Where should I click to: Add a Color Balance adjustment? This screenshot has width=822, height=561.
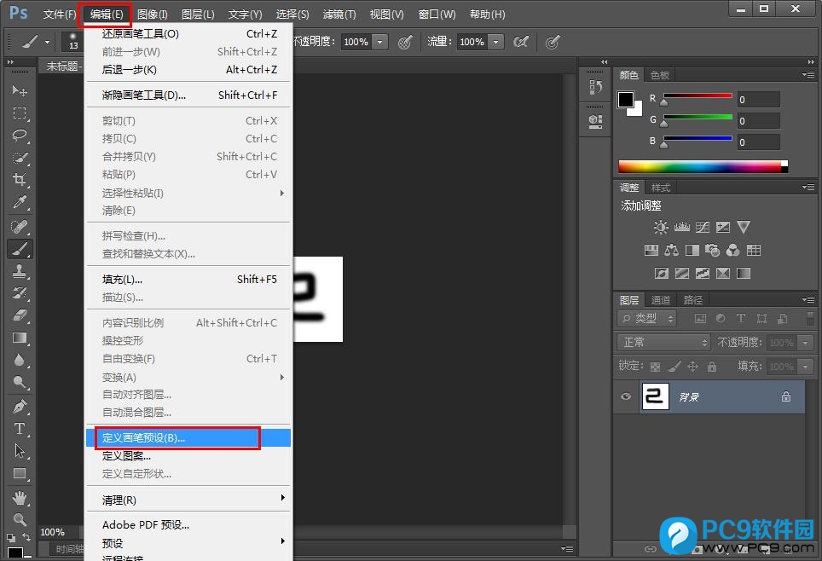[672, 250]
